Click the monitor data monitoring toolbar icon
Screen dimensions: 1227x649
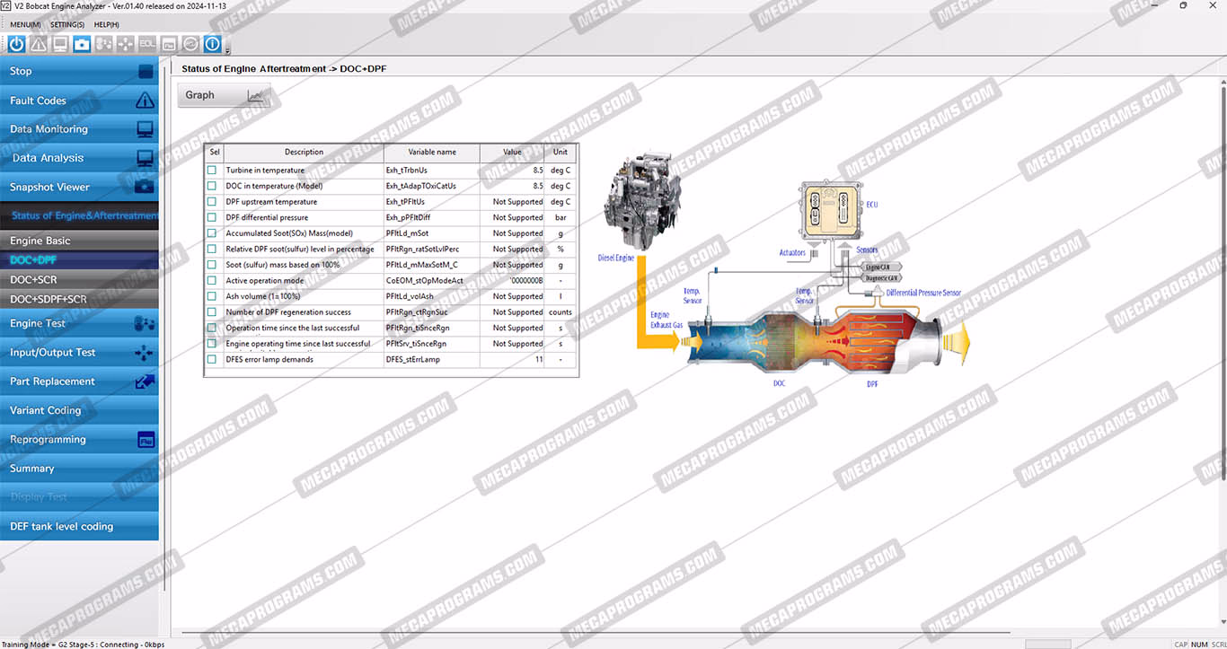60,43
